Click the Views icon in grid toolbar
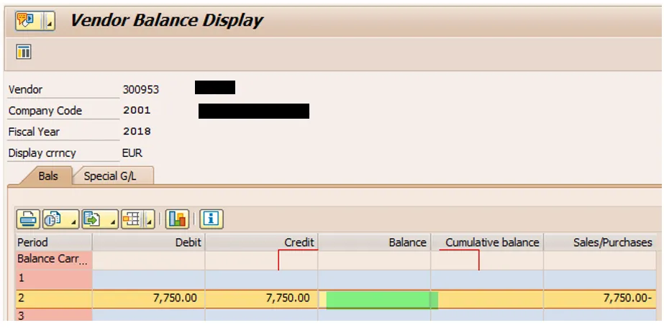 53,218
